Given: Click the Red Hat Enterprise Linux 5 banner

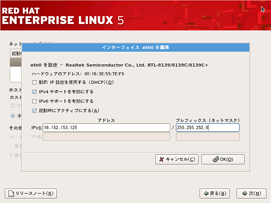Looking at the screenshot, I should (63, 16).
